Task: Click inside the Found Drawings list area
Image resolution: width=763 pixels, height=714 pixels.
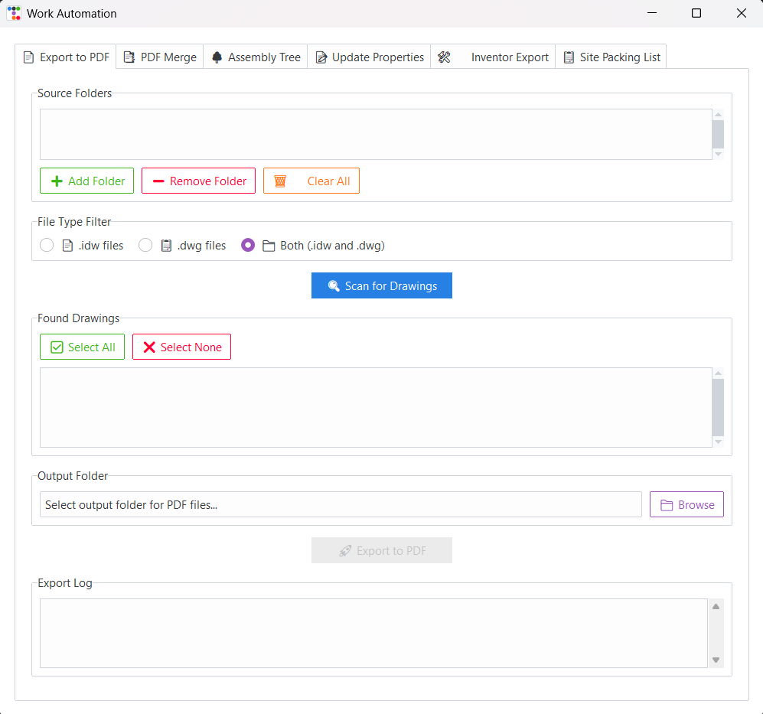Action: [376, 407]
